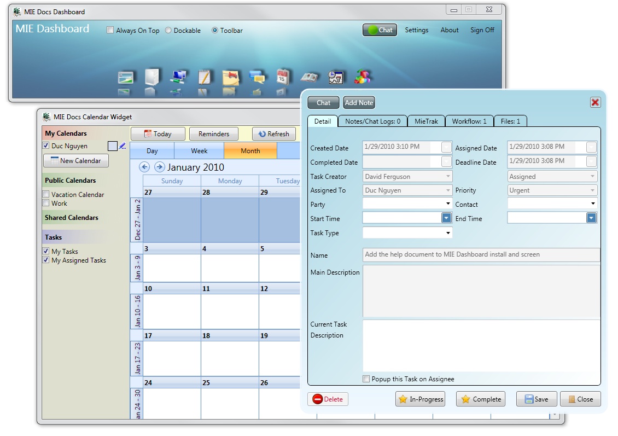
Task: Open the Assigned status dropdown
Action: [x=552, y=176]
